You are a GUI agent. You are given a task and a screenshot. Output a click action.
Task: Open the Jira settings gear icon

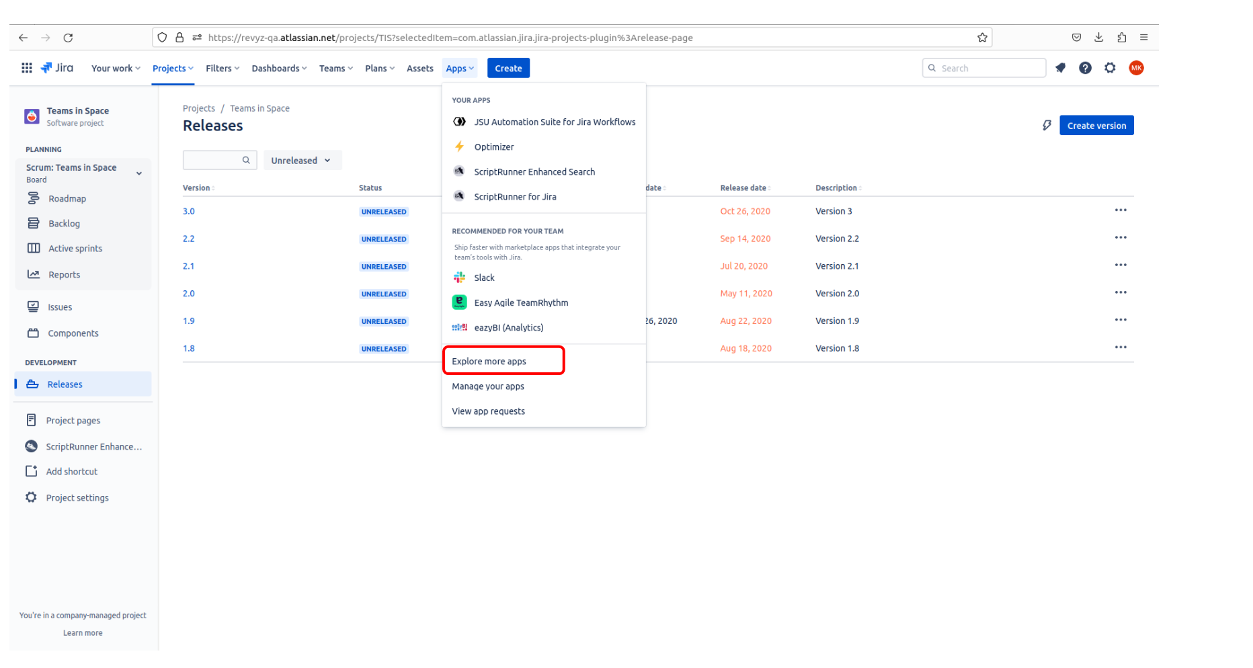click(1110, 68)
